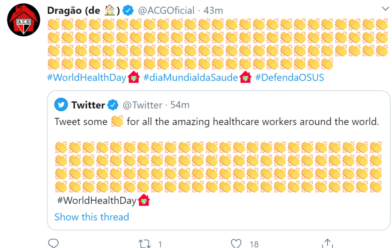Screen dimensions: 392x248
Task: Click the verified badge beside Twitter name
Action: tap(113, 105)
